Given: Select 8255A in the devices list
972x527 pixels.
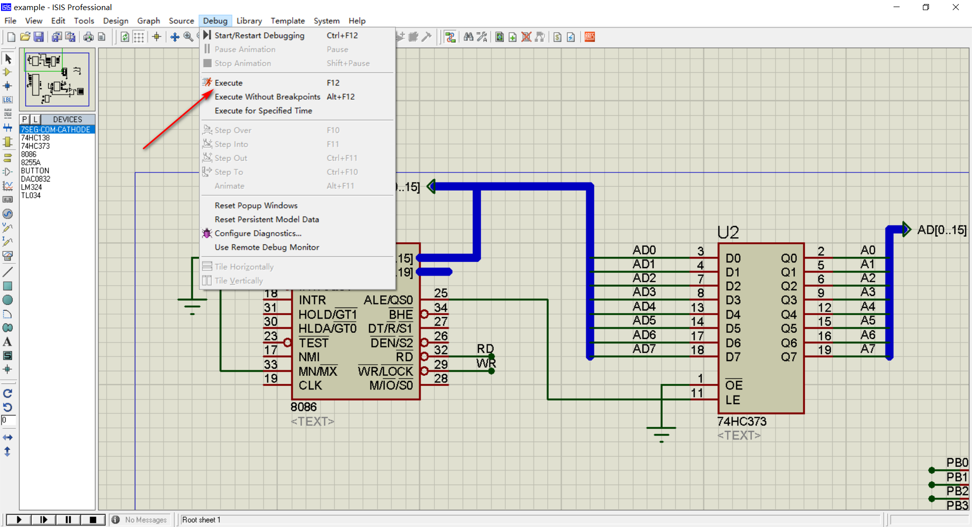Looking at the screenshot, I should click(31, 162).
